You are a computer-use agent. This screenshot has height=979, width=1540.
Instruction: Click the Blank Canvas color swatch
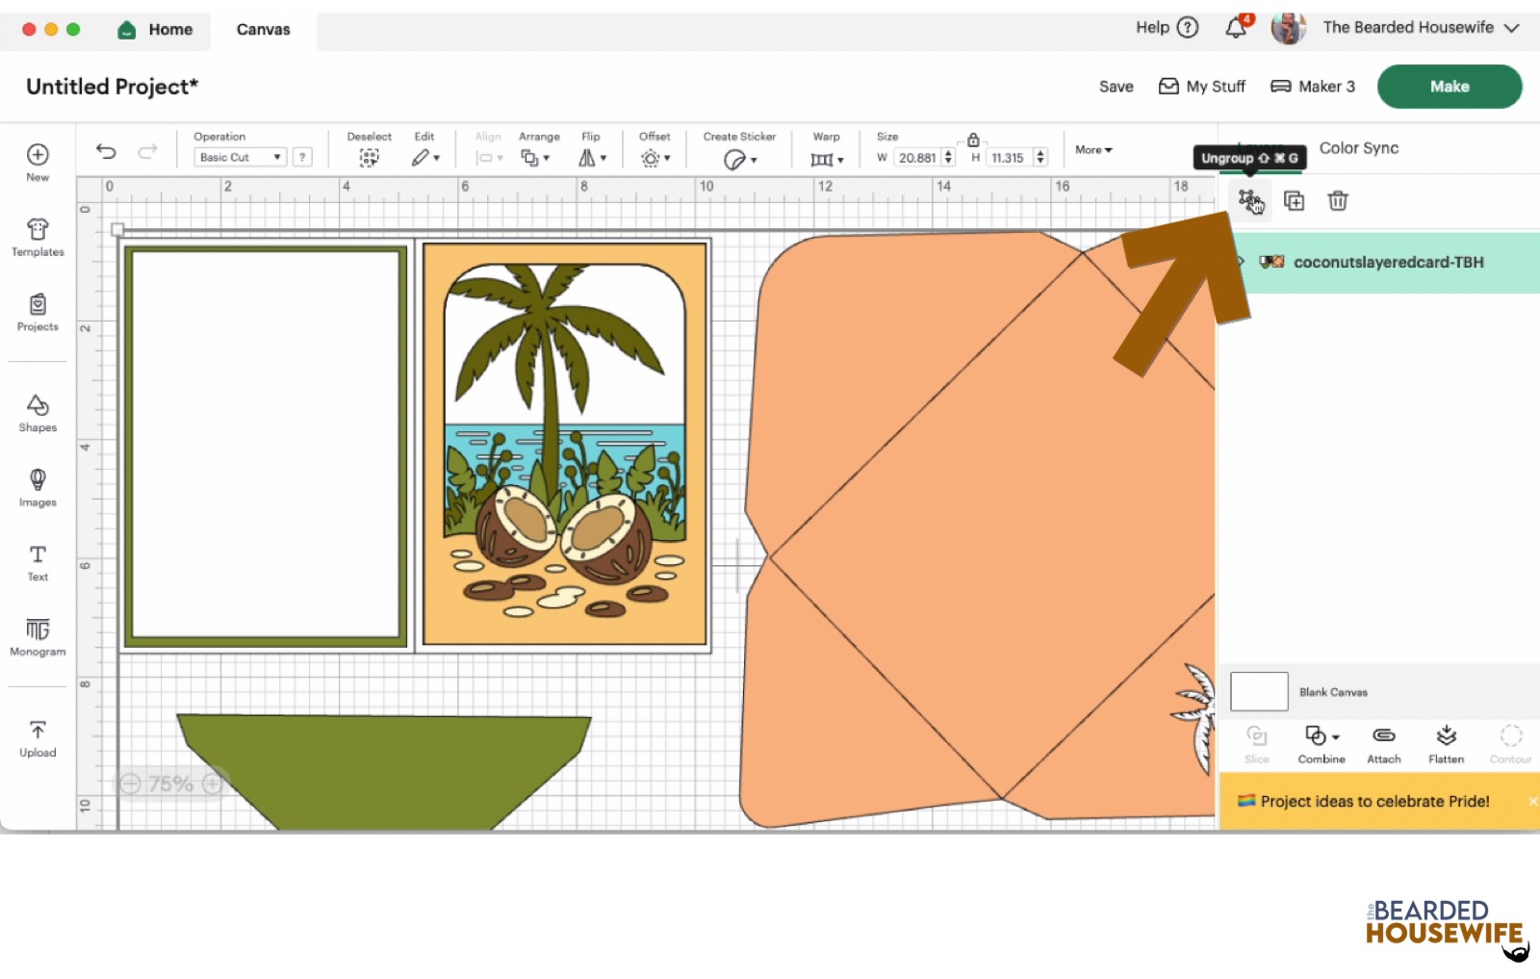pos(1259,691)
